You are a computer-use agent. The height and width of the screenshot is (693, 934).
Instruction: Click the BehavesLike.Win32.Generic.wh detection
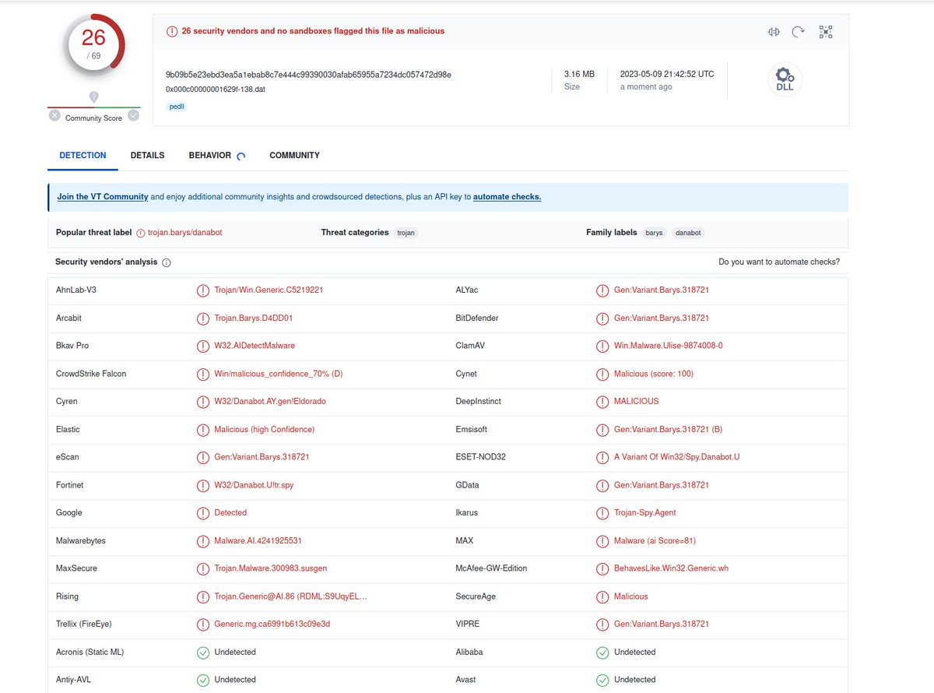tap(671, 568)
